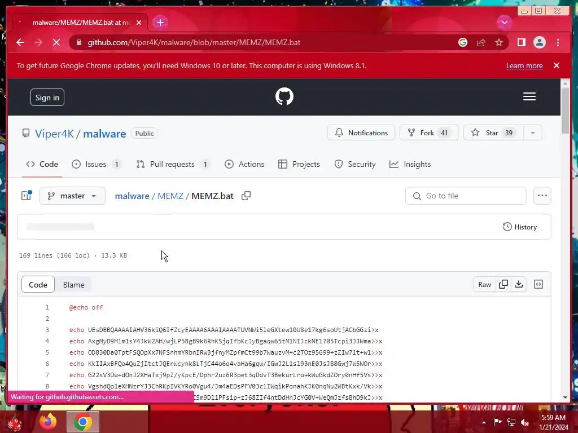
Task: Click the Chrome taskbar icon
Action: click(83, 422)
